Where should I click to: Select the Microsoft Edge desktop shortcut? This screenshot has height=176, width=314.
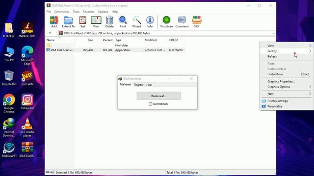tap(27, 55)
